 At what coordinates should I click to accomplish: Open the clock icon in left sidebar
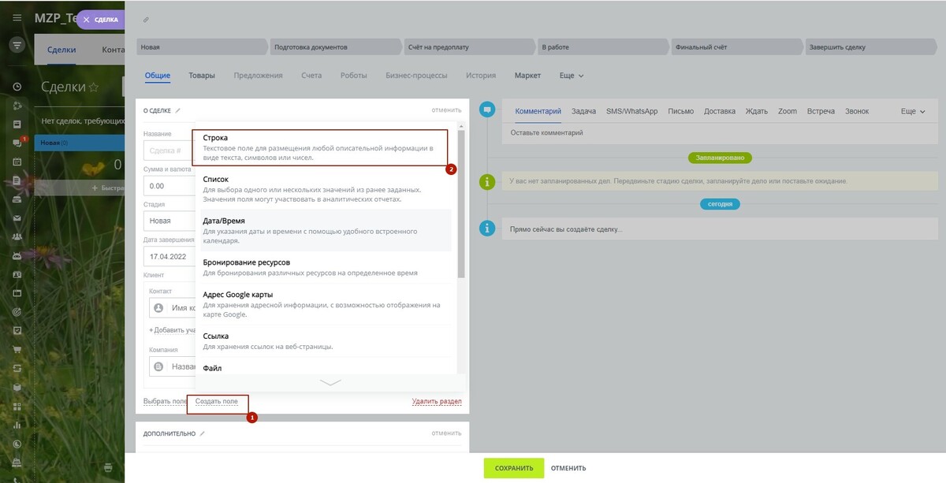(x=17, y=87)
